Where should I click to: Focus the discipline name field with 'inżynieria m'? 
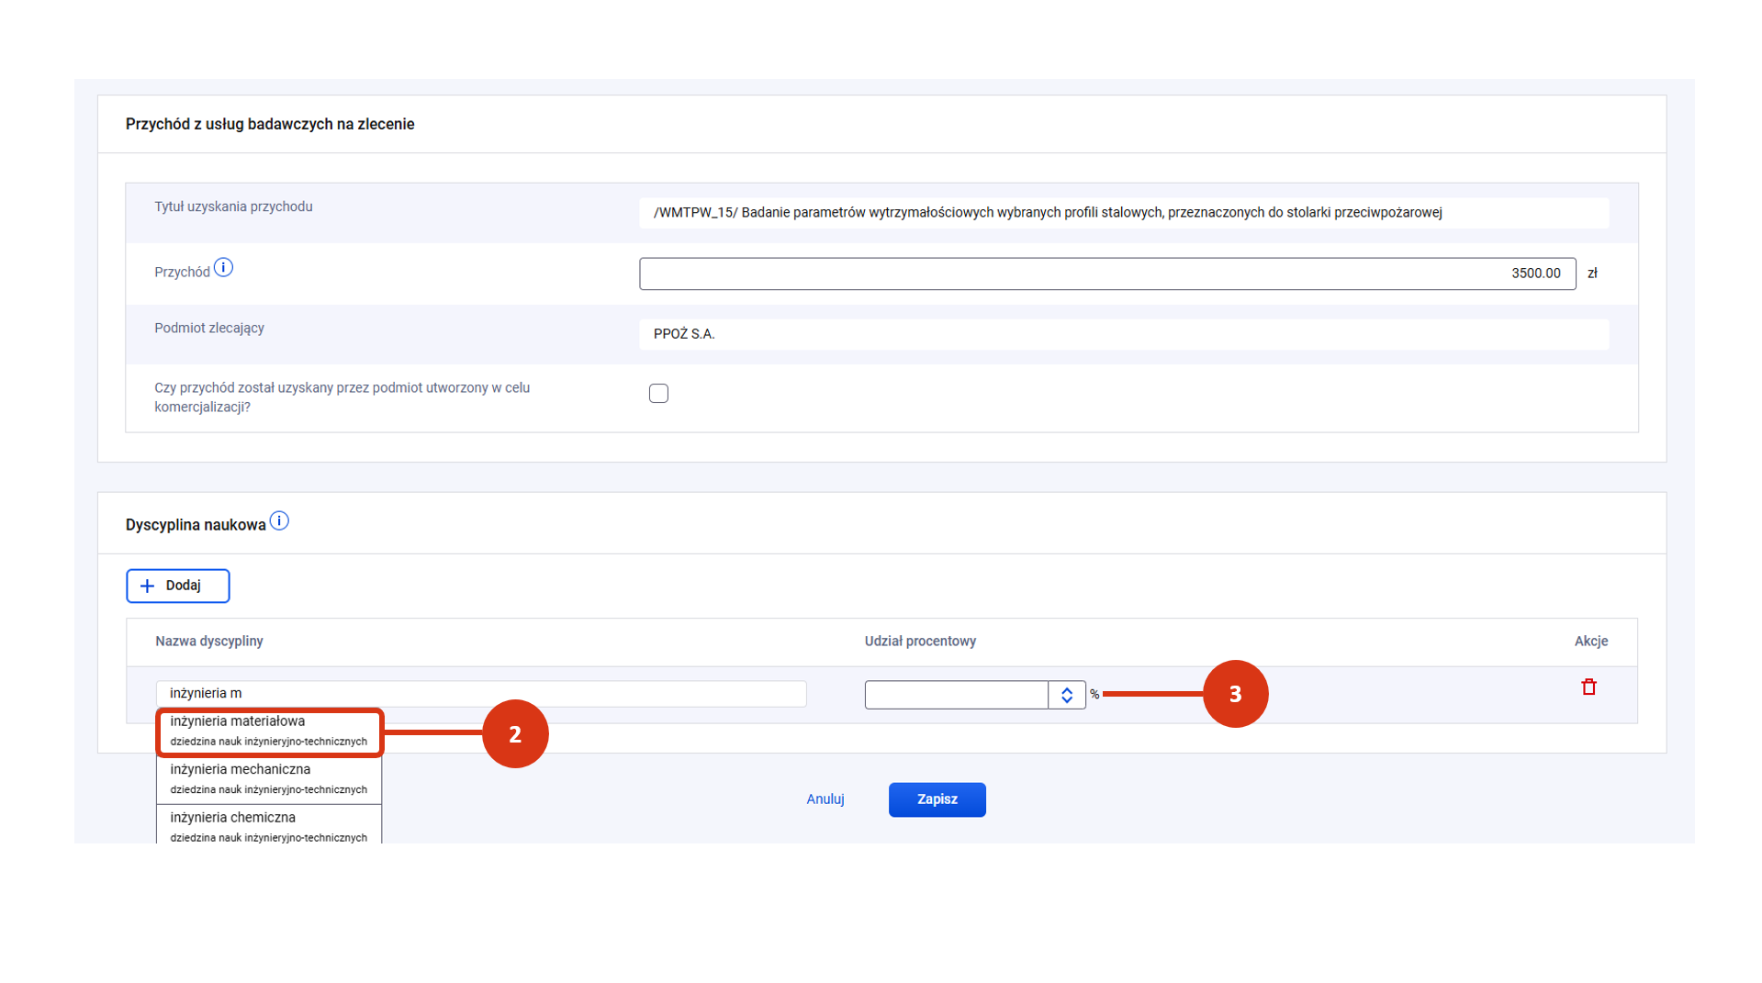click(480, 694)
